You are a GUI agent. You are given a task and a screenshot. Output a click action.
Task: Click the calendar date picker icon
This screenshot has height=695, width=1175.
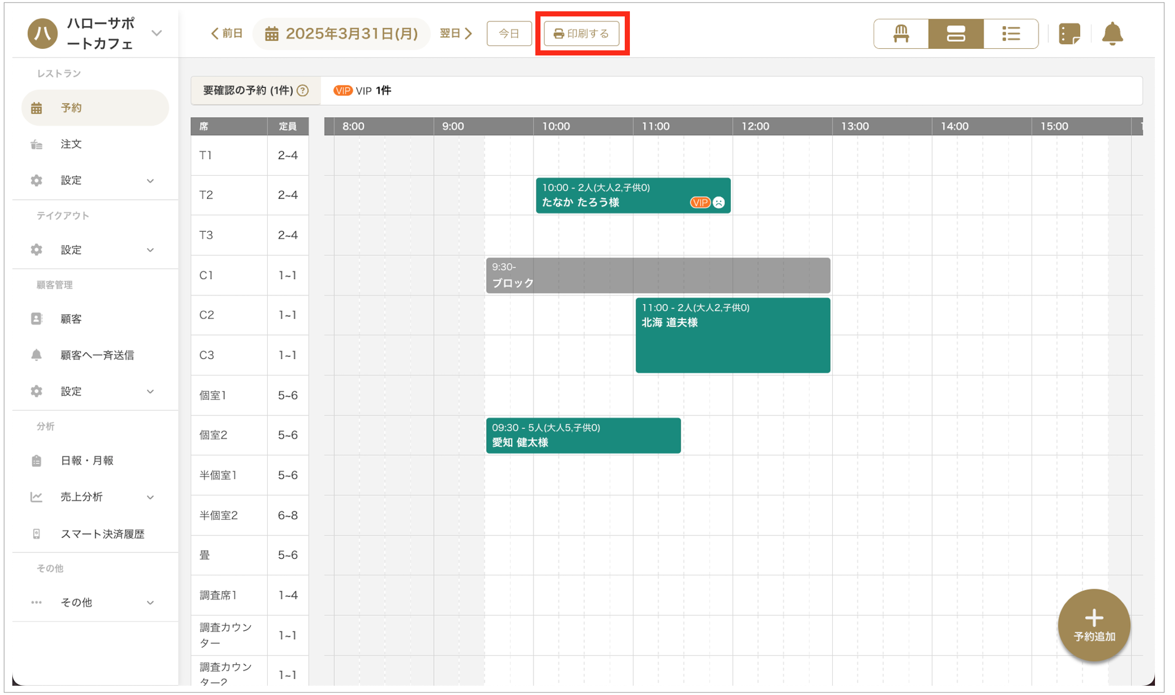coord(272,34)
